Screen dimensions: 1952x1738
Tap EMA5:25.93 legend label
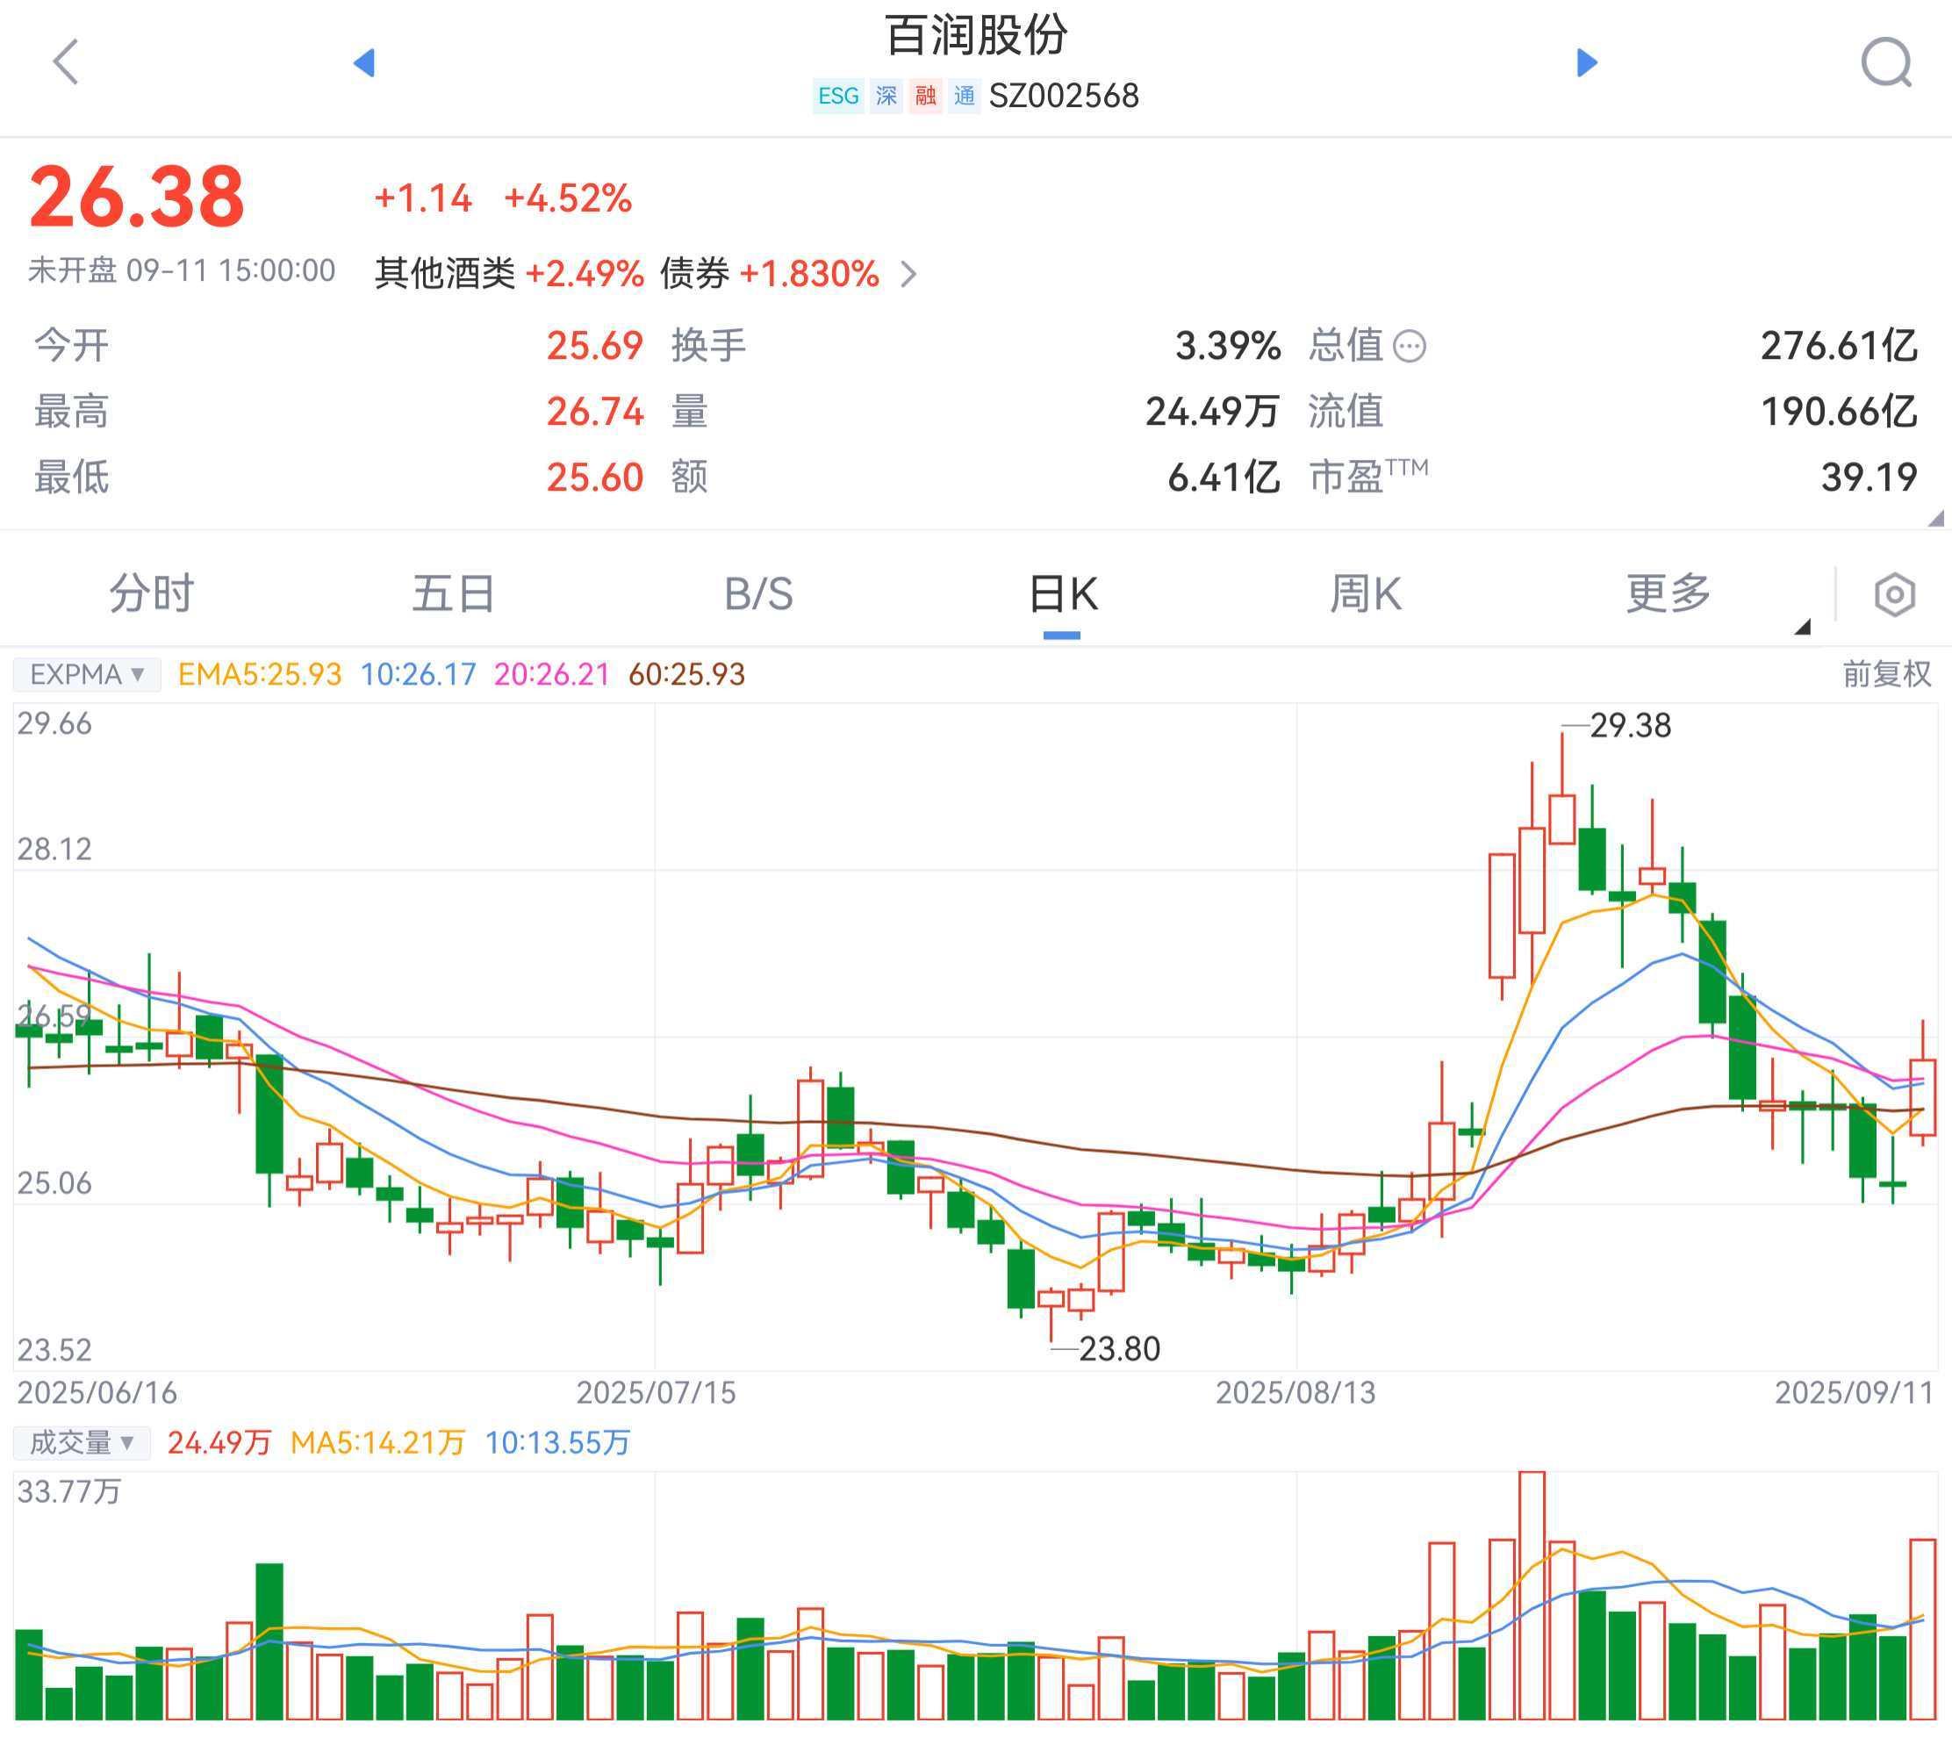pos(260,674)
